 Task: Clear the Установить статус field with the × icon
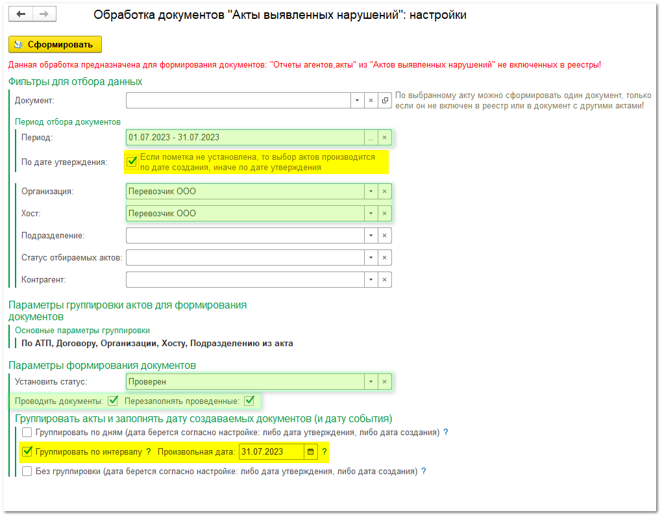point(385,382)
